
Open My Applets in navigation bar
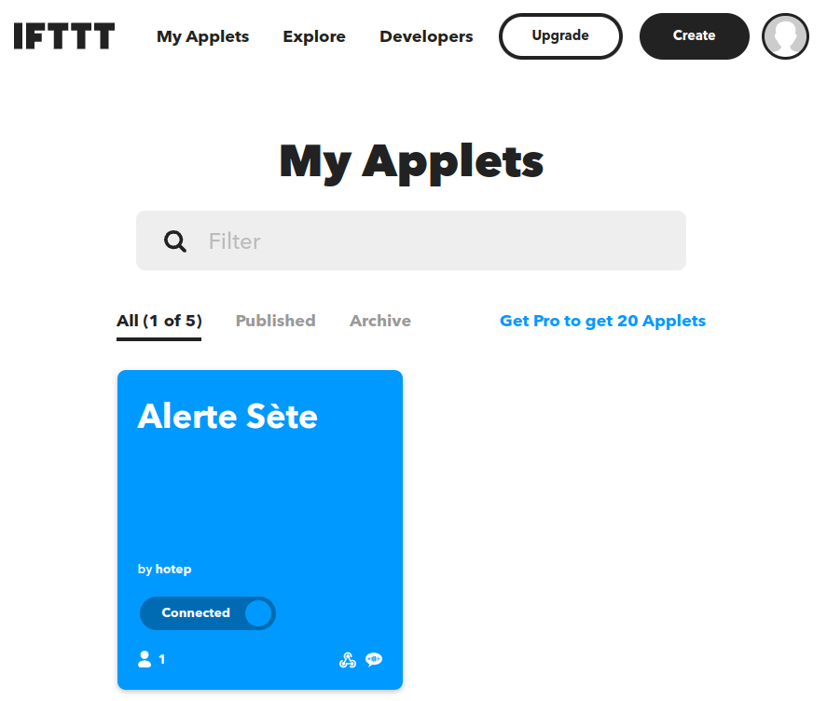click(x=202, y=37)
